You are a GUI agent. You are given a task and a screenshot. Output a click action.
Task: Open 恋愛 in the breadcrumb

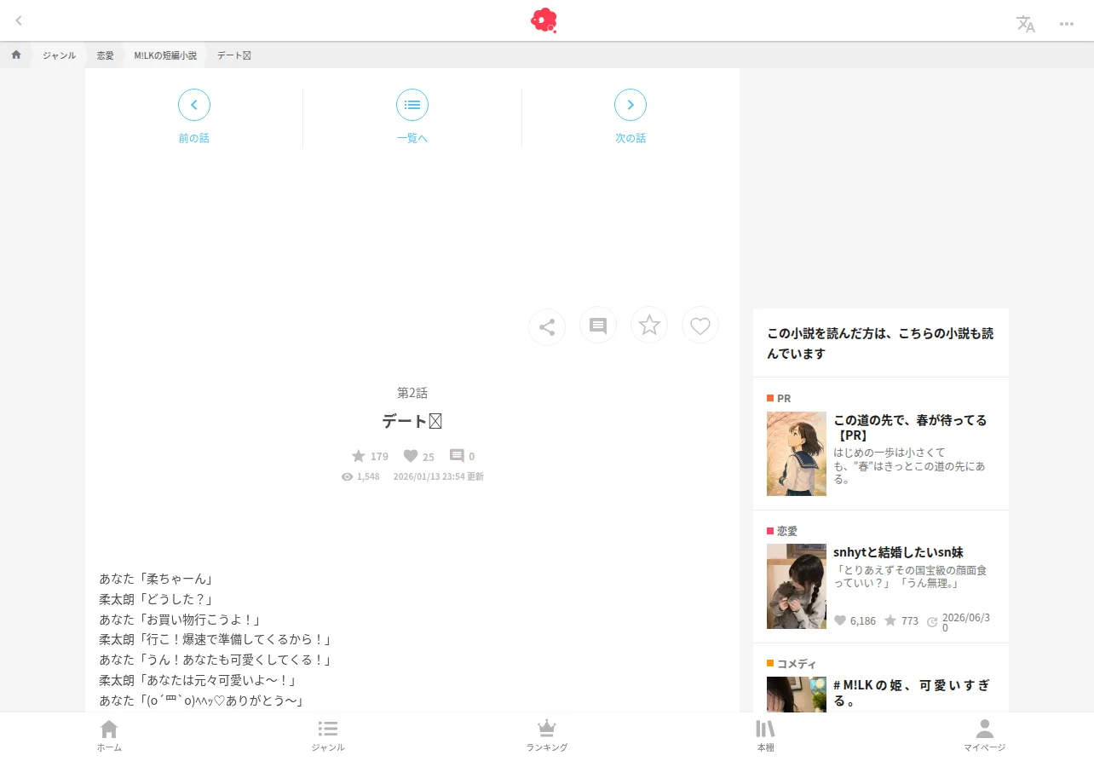coord(105,55)
